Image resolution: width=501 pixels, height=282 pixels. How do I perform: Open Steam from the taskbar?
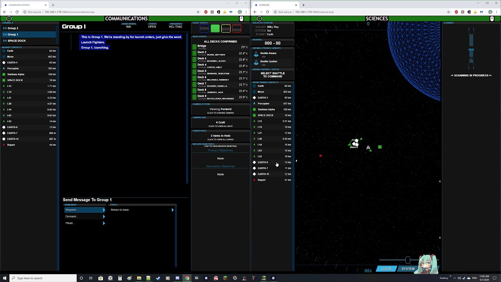point(158,278)
